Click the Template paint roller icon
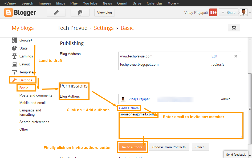This screenshot has width=252, height=158. point(14,72)
